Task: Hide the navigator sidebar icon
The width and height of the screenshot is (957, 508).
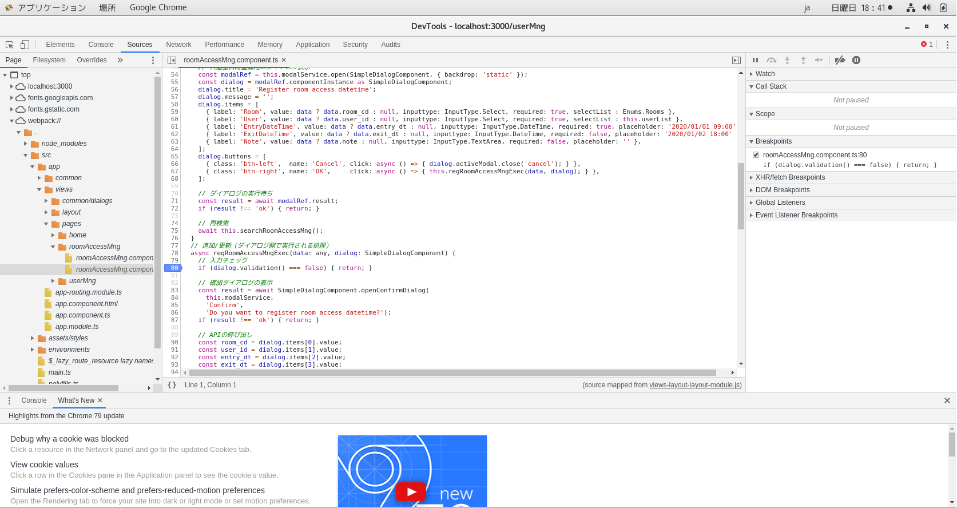Action: coord(172,60)
